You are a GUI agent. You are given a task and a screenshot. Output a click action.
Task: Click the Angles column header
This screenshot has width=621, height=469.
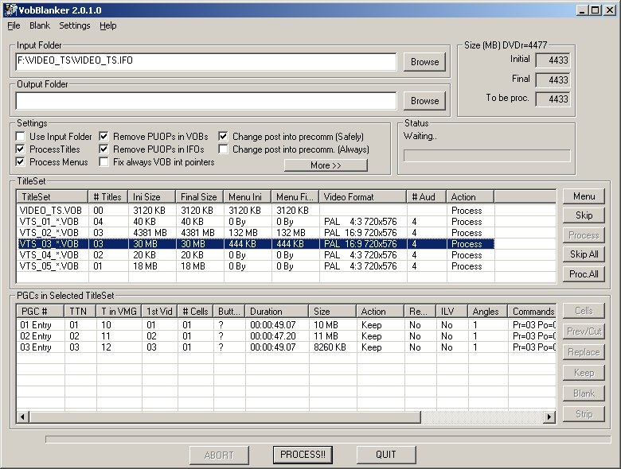[488, 312]
